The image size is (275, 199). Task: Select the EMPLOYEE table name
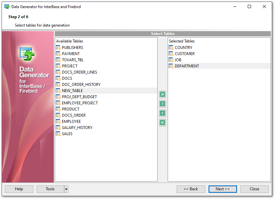[71, 121]
